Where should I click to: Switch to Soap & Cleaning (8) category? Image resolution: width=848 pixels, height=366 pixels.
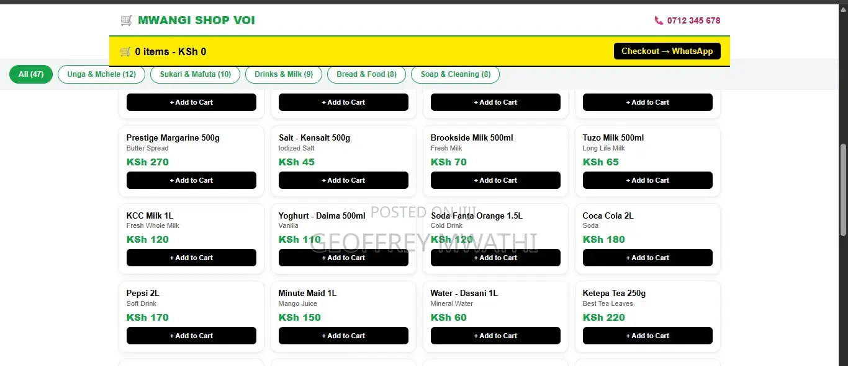(455, 74)
